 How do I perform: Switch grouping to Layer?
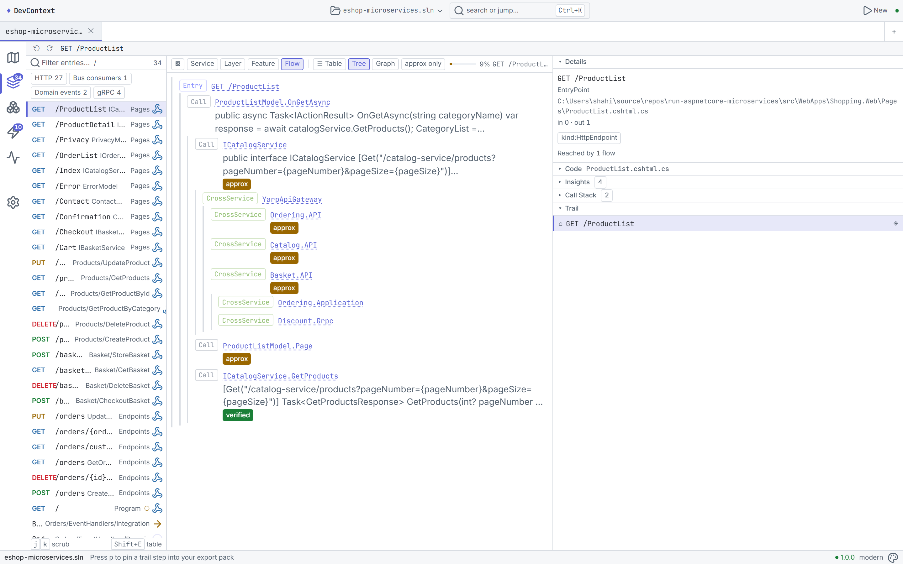pyautogui.click(x=232, y=64)
